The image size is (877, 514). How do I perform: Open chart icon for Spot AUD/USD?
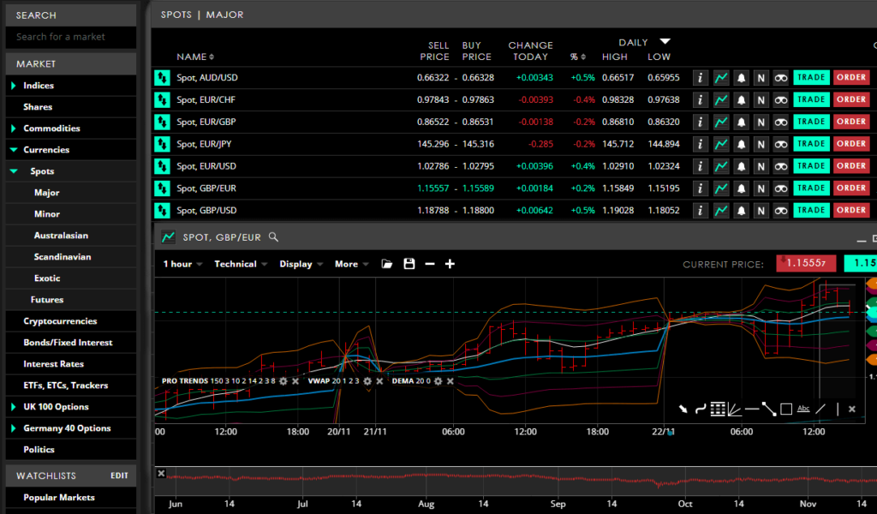tap(721, 78)
